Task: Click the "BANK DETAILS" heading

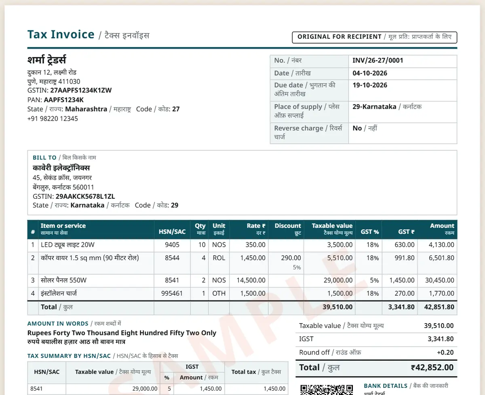Action: pos(386,386)
